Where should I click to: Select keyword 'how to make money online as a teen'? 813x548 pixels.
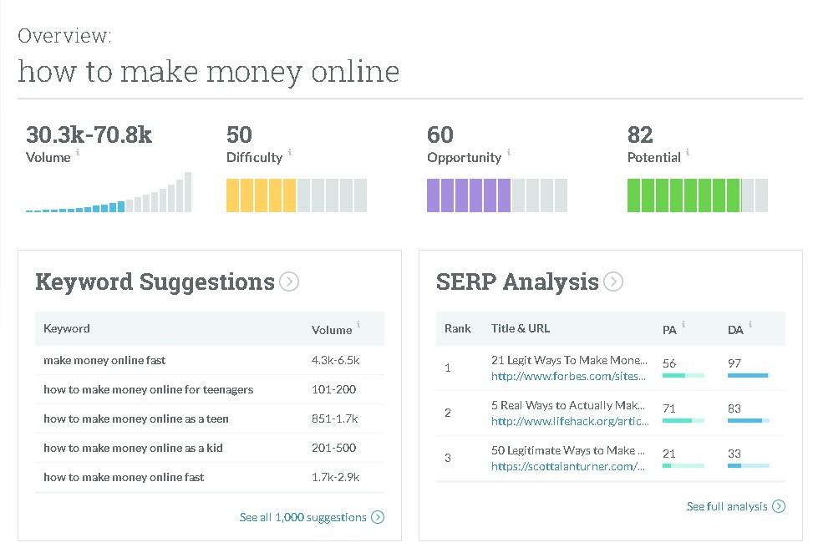click(136, 419)
